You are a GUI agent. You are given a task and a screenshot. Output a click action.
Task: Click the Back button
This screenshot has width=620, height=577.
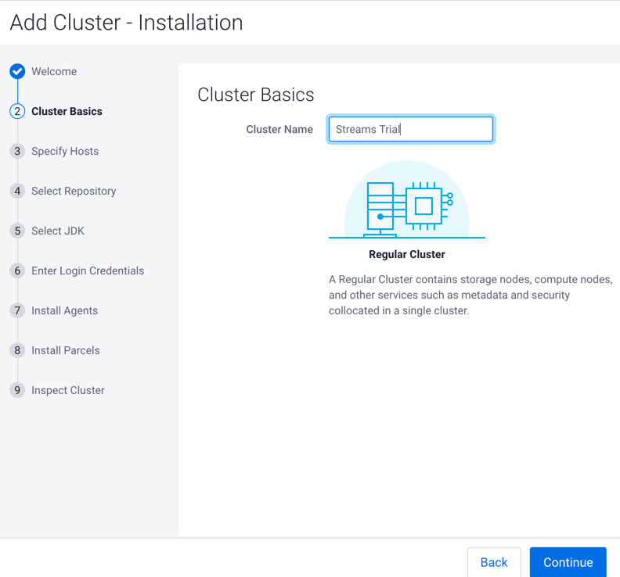coord(494,562)
